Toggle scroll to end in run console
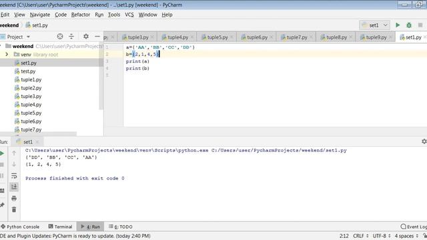The height and width of the screenshot is (240, 427). point(14,187)
